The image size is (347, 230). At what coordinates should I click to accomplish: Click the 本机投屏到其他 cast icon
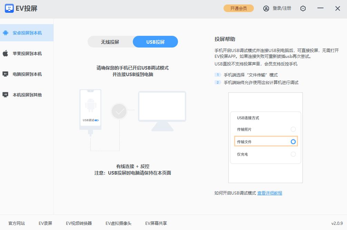click(x=6, y=95)
